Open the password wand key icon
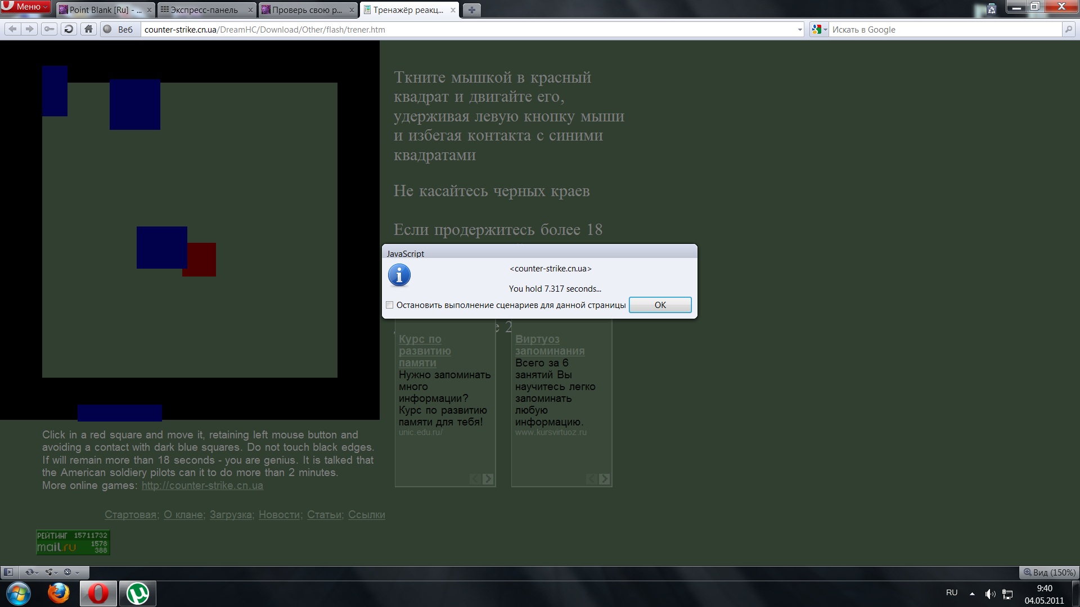Viewport: 1080px width, 607px height. 49,29
